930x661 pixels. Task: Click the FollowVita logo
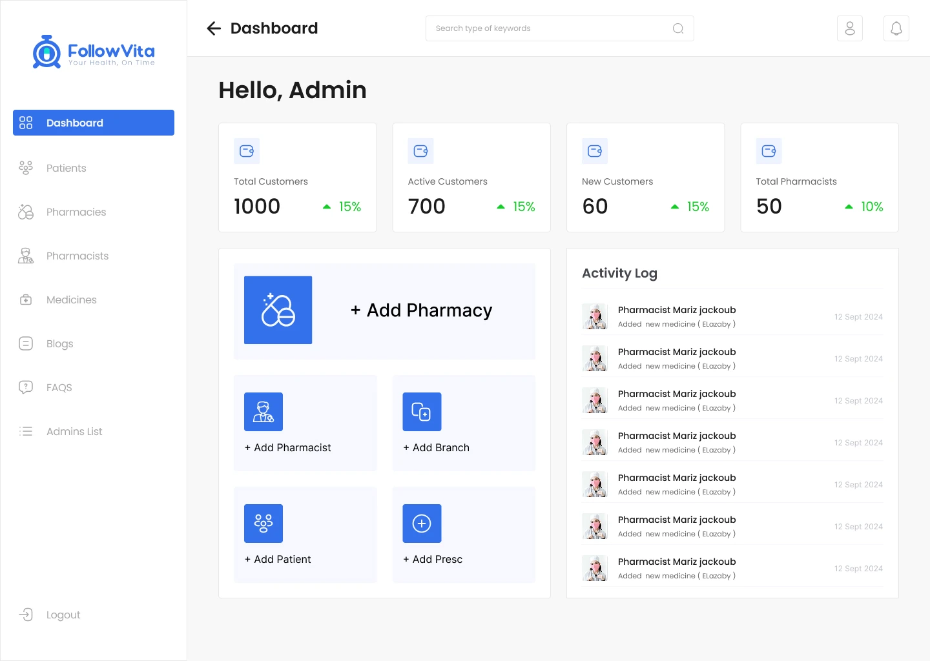[x=94, y=52]
